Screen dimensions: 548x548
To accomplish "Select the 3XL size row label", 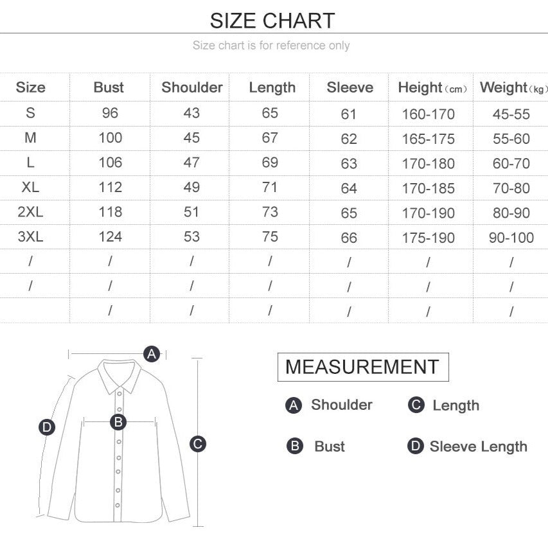I will (30, 236).
